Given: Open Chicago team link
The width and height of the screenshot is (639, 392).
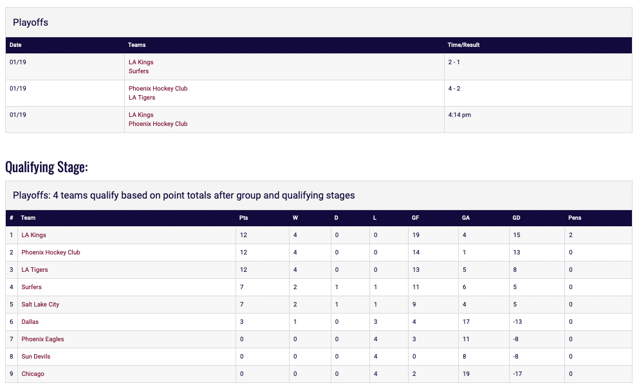Looking at the screenshot, I should [x=33, y=374].
